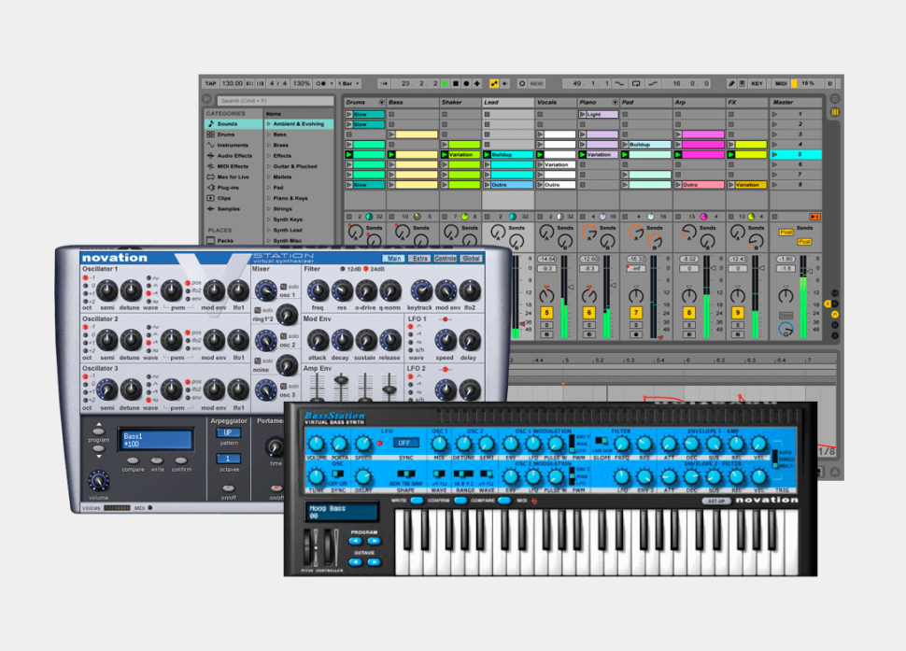Expand the Piano & Keys folder

[269, 198]
